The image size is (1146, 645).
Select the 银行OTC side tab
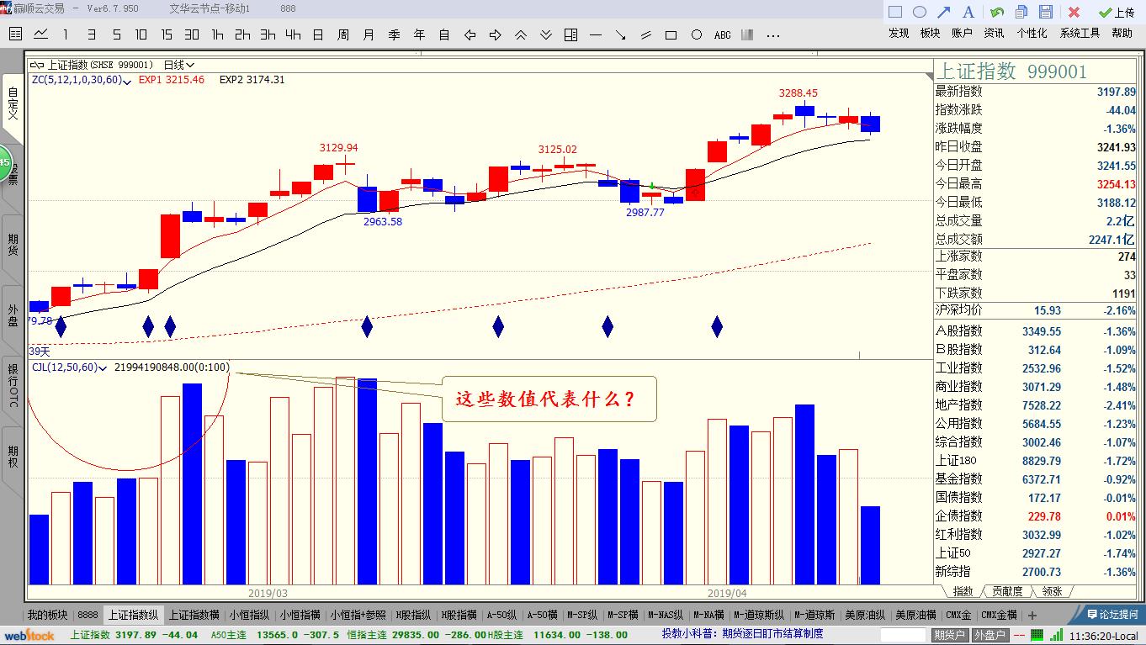13,386
